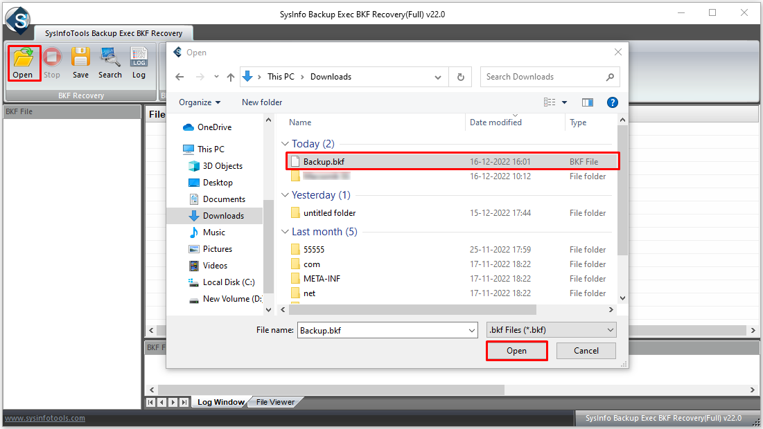The height and width of the screenshot is (429, 763).
Task: Go to previous tab using arrow button
Action: point(161,402)
